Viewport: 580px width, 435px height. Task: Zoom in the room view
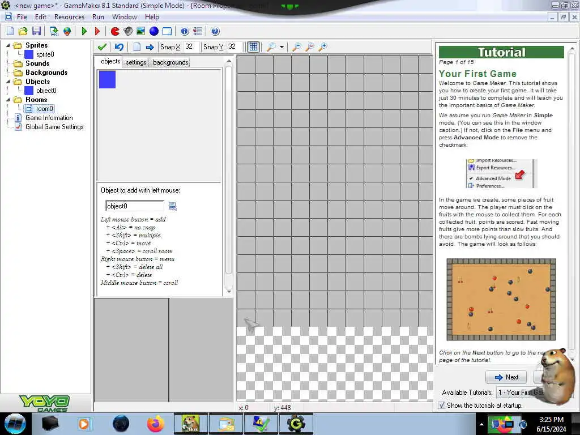pos(323,47)
